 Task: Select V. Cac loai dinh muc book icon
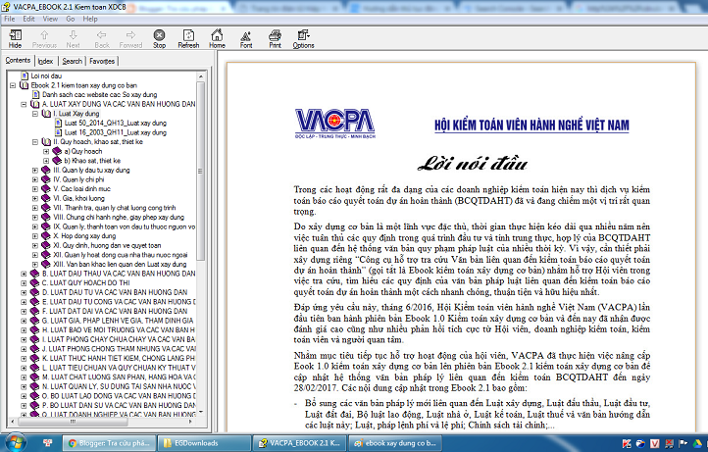tap(46, 189)
